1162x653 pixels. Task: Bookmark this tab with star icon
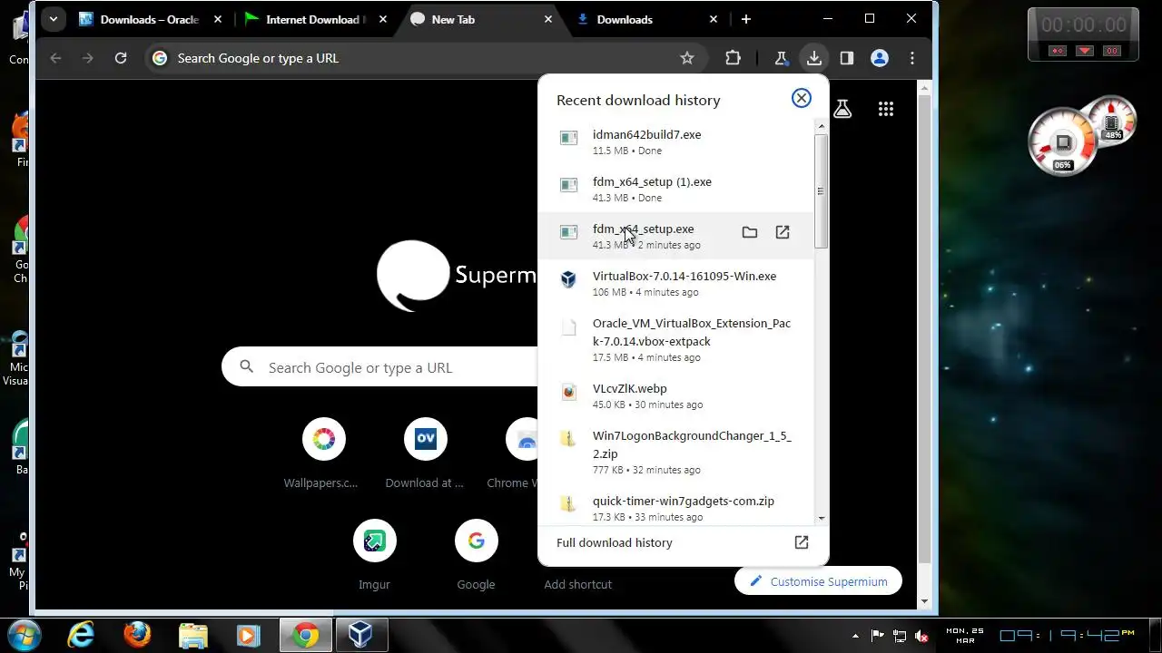687,58
